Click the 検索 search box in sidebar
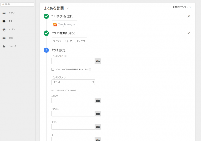Image resolution: width=201 pixels, height=141 pixels. 17,4
